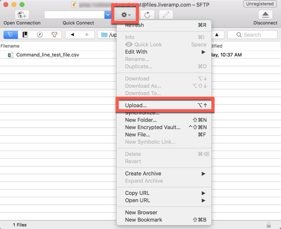Choose Upload… from the menu

click(164, 105)
